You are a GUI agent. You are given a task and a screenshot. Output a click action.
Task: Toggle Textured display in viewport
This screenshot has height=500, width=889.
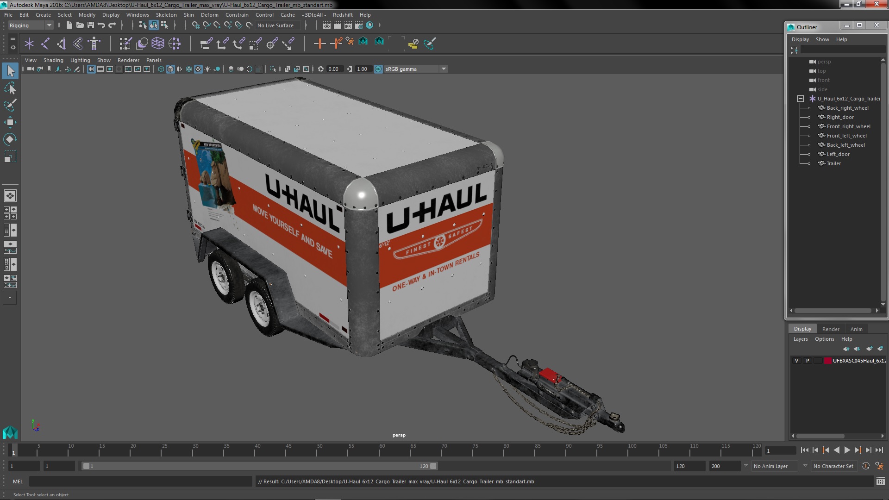[x=198, y=69]
